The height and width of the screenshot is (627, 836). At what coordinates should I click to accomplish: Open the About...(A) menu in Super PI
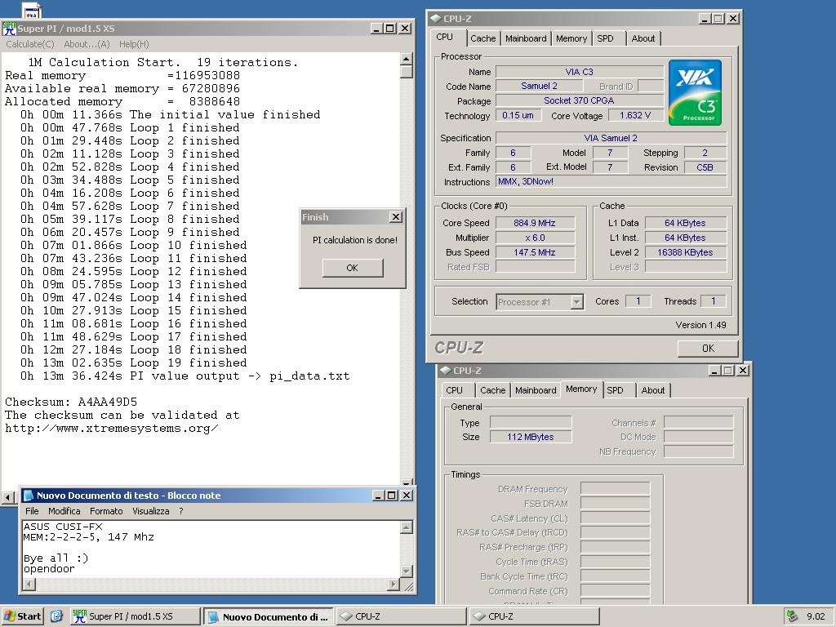pos(87,44)
